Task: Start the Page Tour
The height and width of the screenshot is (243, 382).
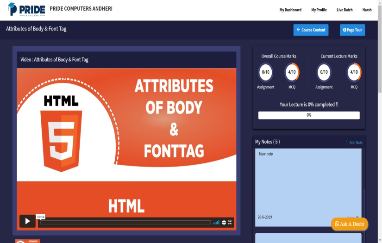Action: tap(352, 30)
